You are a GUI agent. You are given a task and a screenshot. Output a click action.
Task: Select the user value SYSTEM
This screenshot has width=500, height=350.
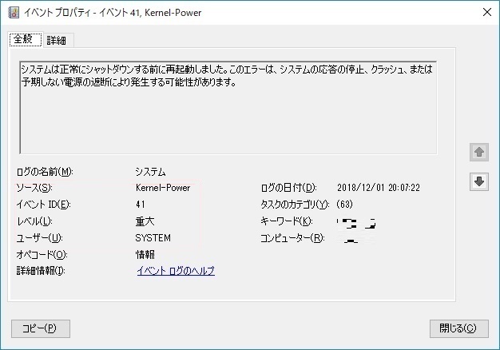pyautogui.click(x=153, y=237)
